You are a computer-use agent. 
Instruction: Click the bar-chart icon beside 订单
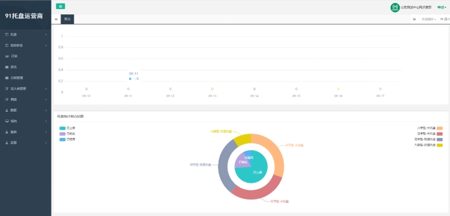click(x=7, y=56)
